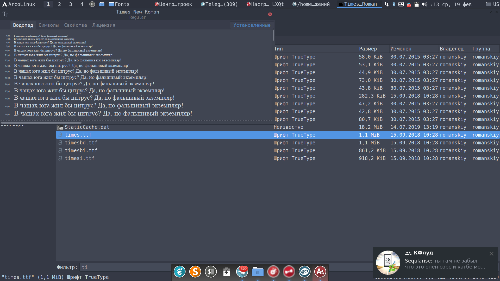Select the timesbi.ttf file
This screenshot has height=281, width=500.
(81, 150)
